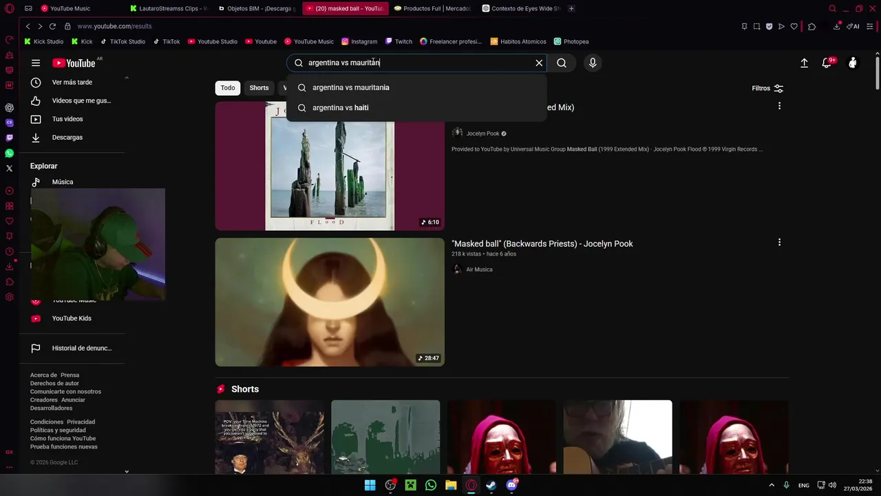Open WhatsApp from the taskbar
881x496 pixels.
click(x=431, y=485)
